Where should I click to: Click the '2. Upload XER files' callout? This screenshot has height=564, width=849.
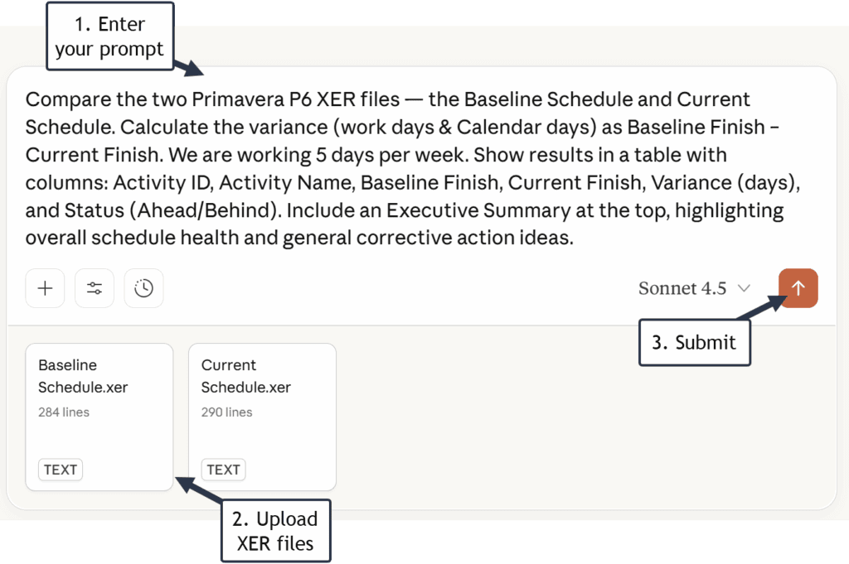(x=276, y=531)
